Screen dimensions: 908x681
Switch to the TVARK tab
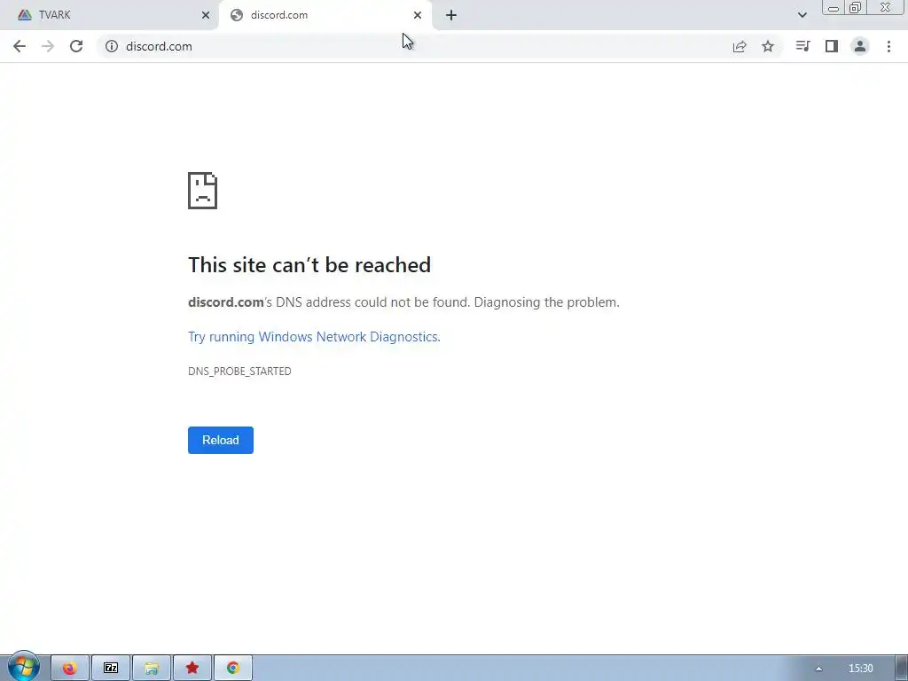tap(109, 15)
